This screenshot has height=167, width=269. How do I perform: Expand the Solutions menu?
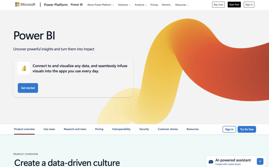(x=124, y=5)
